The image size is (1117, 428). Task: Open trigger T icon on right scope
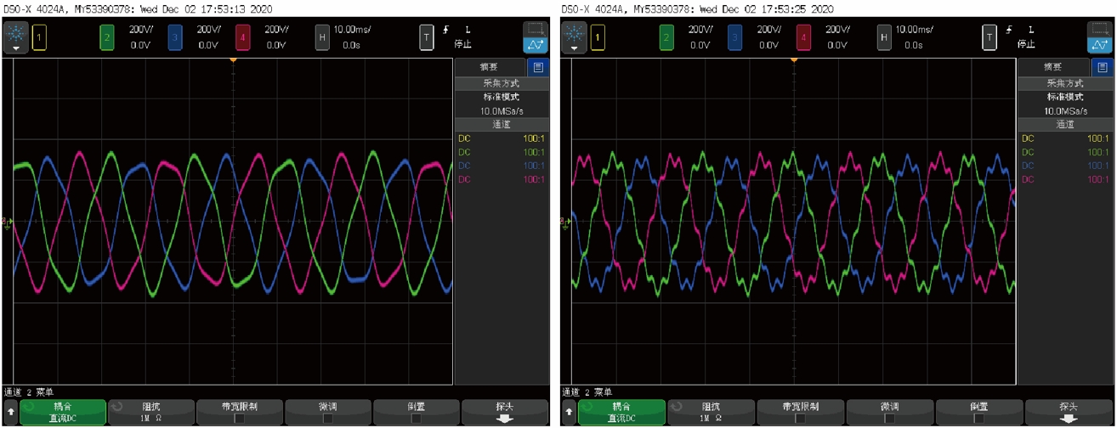click(x=989, y=37)
